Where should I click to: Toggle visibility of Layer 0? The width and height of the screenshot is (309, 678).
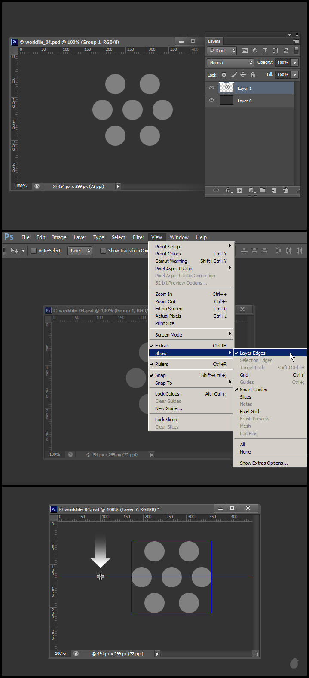(211, 101)
